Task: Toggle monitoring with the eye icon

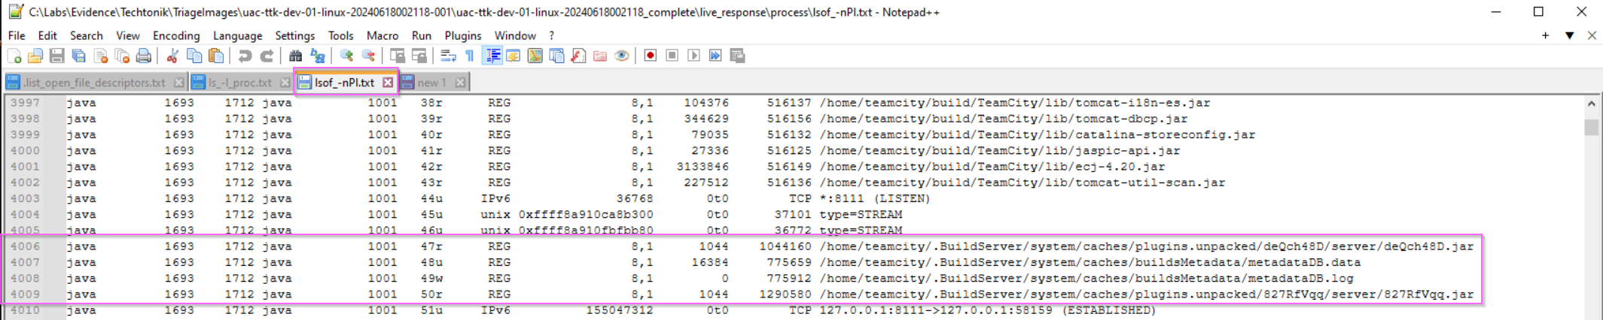Action: coord(622,56)
